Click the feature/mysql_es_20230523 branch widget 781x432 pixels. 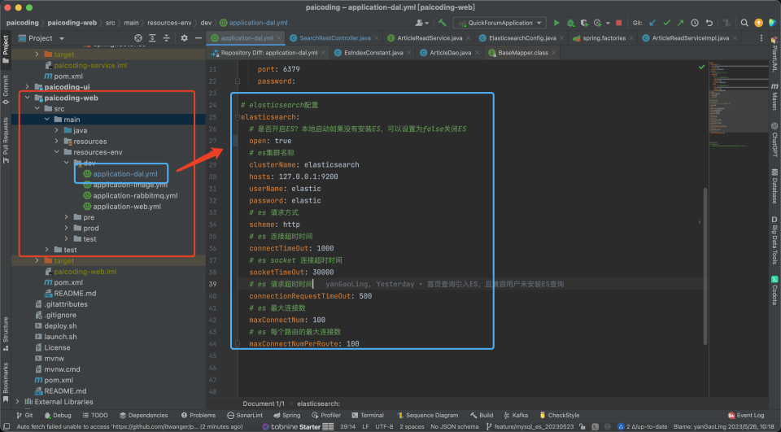click(x=530, y=426)
